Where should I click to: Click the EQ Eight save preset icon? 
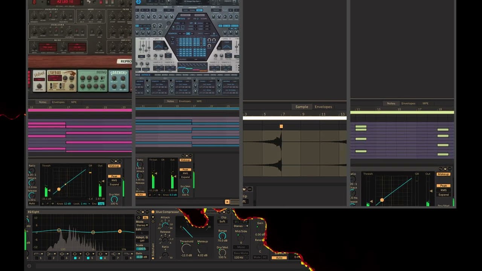tap(143, 212)
